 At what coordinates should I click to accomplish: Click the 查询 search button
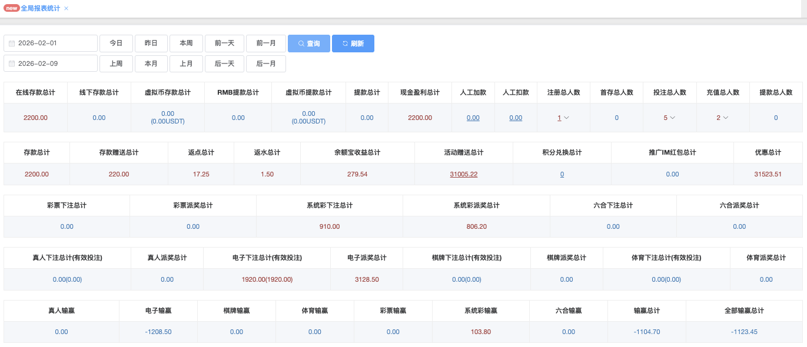[308, 44]
